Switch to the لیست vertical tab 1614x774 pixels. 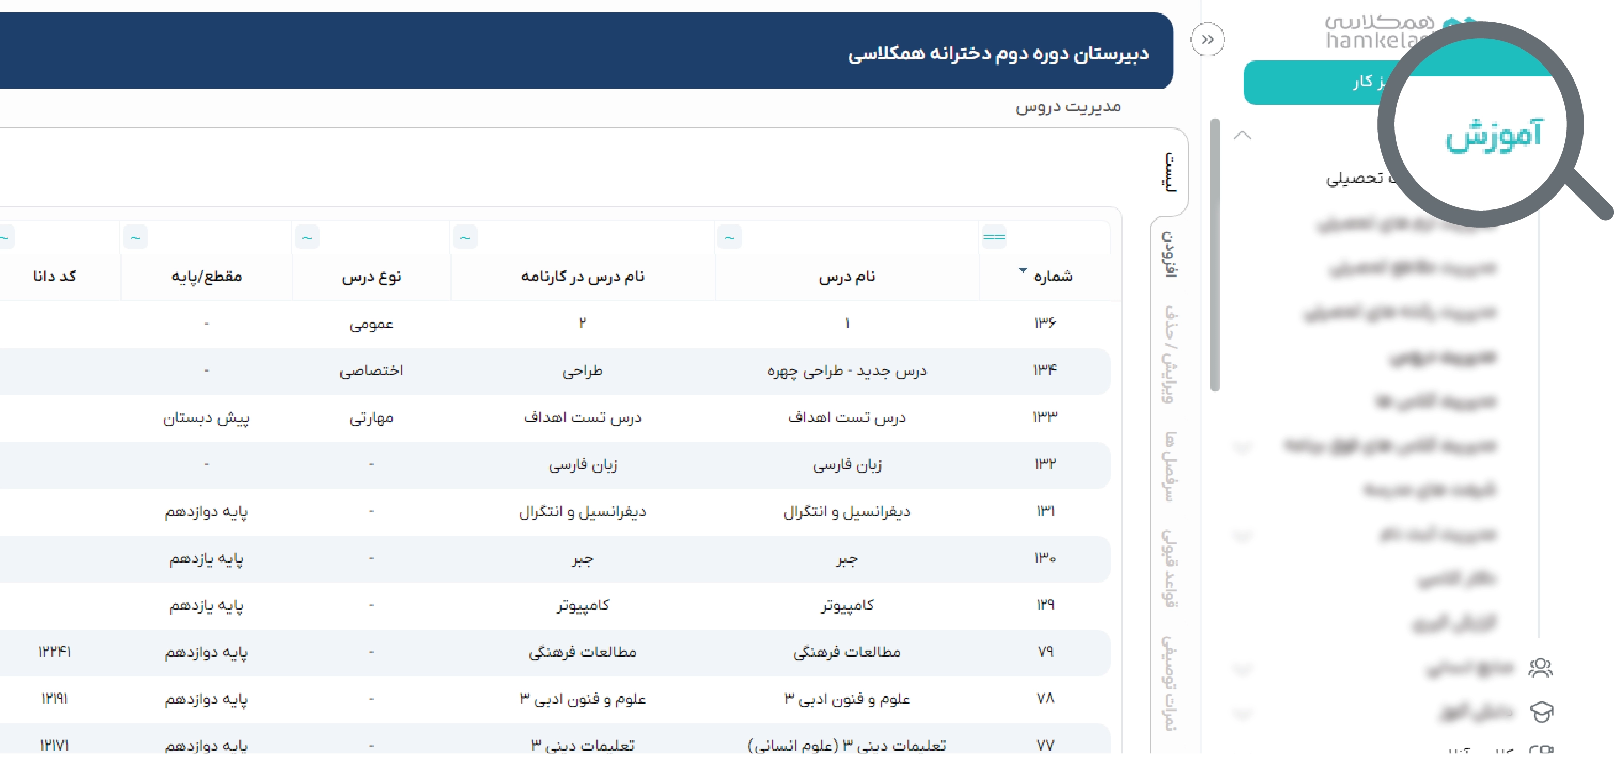(1169, 172)
